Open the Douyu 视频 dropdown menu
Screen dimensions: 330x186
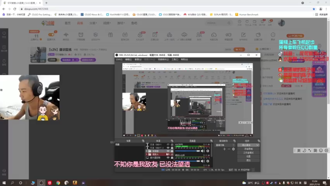(x=107, y=23)
